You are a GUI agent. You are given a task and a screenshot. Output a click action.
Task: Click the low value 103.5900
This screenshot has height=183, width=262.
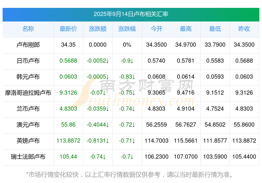pos(215,157)
